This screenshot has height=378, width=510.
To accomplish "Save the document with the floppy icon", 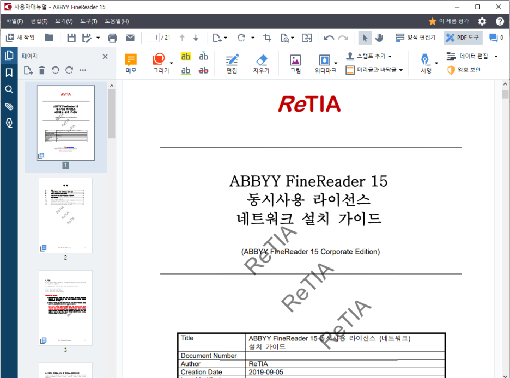I will pos(71,38).
